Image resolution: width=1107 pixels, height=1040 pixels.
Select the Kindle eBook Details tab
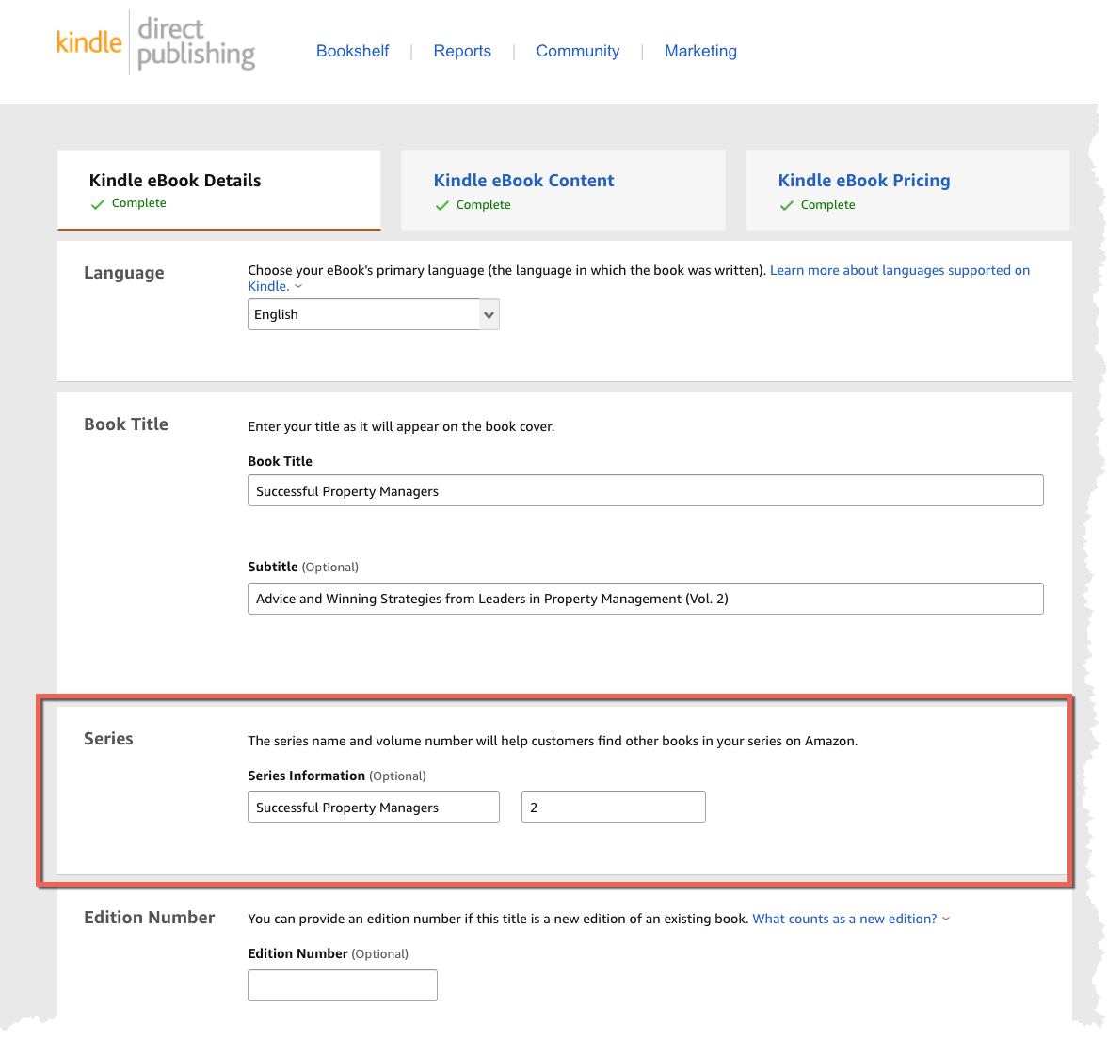click(x=218, y=189)
